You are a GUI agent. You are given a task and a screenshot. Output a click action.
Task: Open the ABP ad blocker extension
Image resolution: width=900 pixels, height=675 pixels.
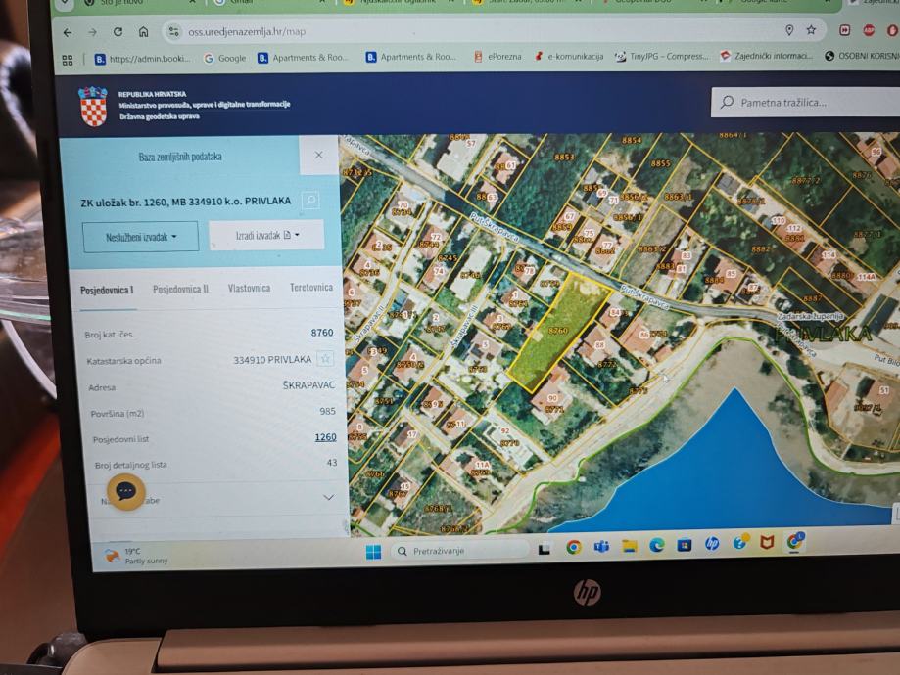click(x=869, y=29)
